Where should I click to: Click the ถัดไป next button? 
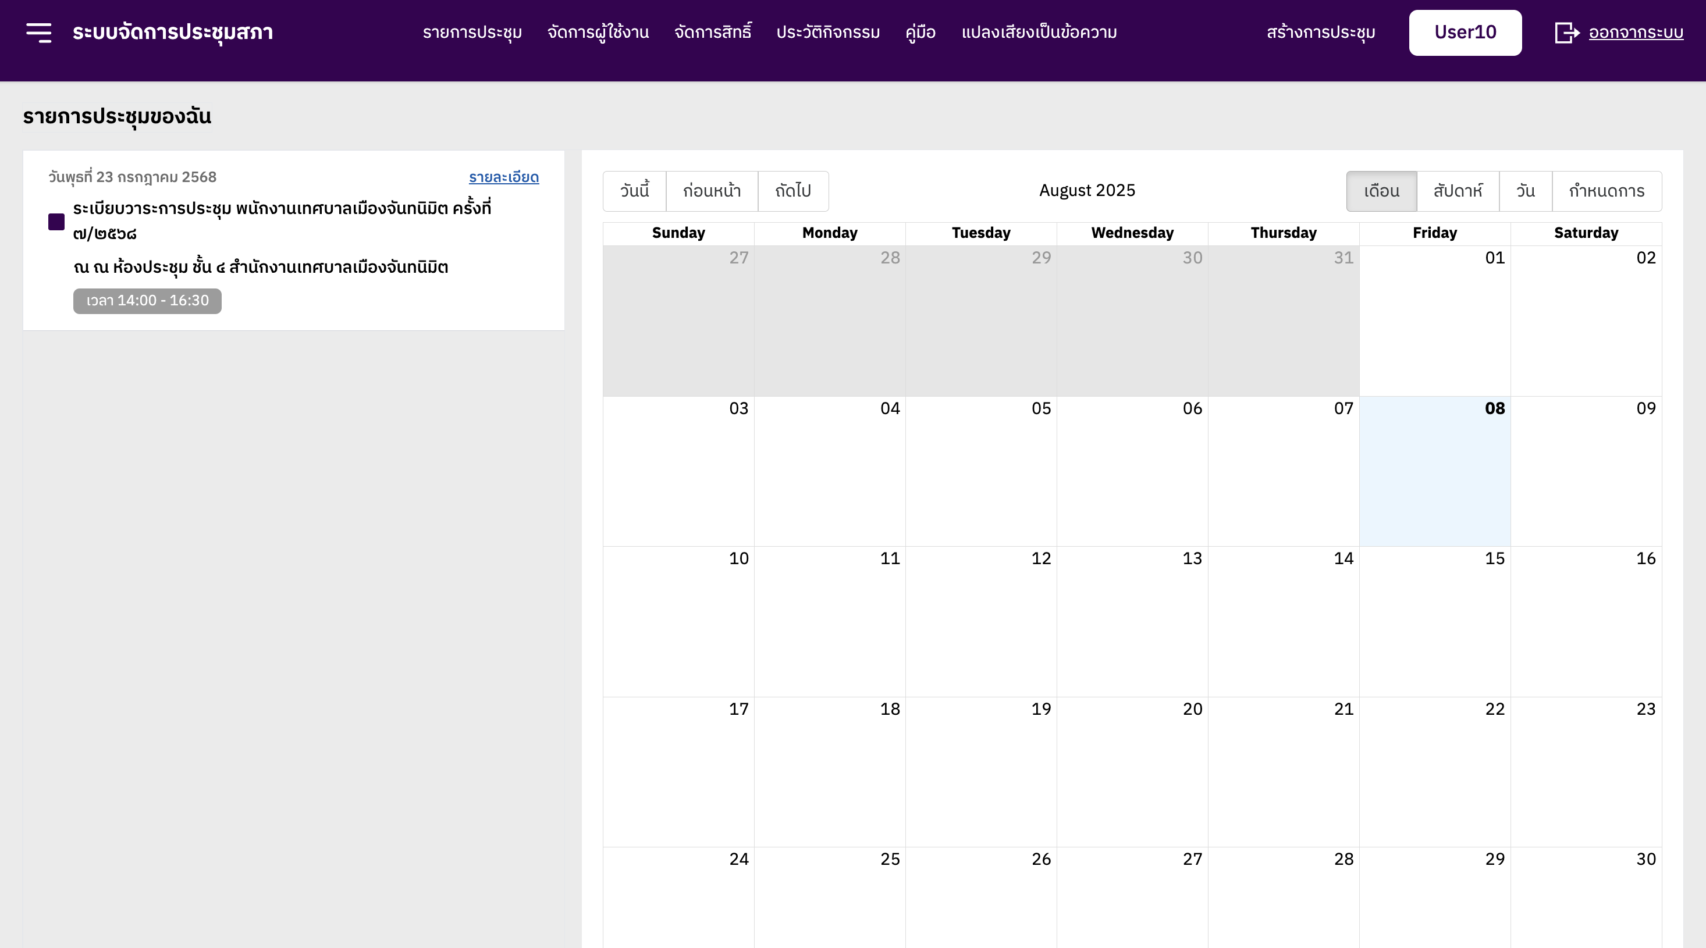[794, 191]
